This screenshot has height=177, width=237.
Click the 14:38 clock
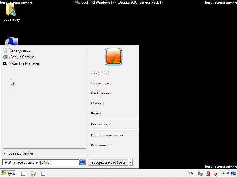(225, 173)
